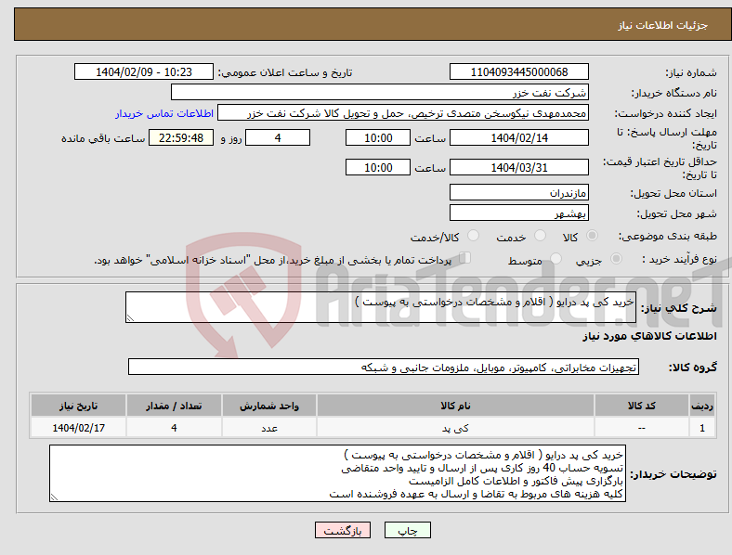Click the تعداد / مقدار column header

(x=174, y=406)
